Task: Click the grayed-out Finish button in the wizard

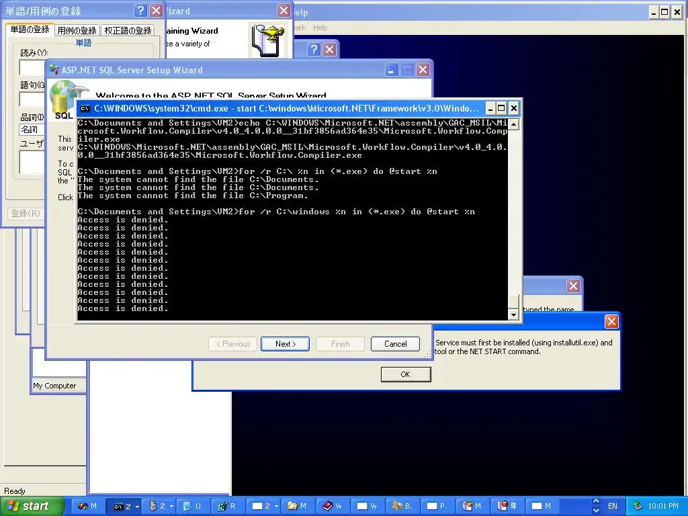Action: click(x=341, y=344)
